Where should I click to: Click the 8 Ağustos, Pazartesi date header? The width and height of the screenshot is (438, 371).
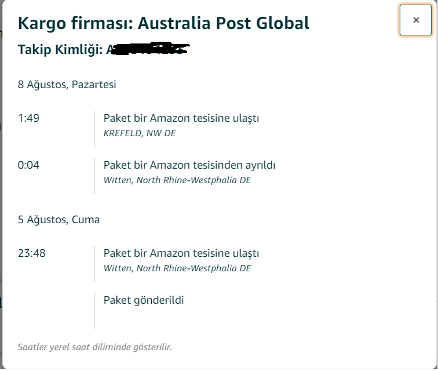67,85
